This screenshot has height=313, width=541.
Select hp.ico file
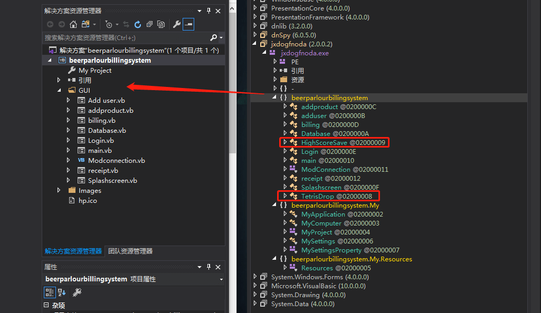point(88,200)
